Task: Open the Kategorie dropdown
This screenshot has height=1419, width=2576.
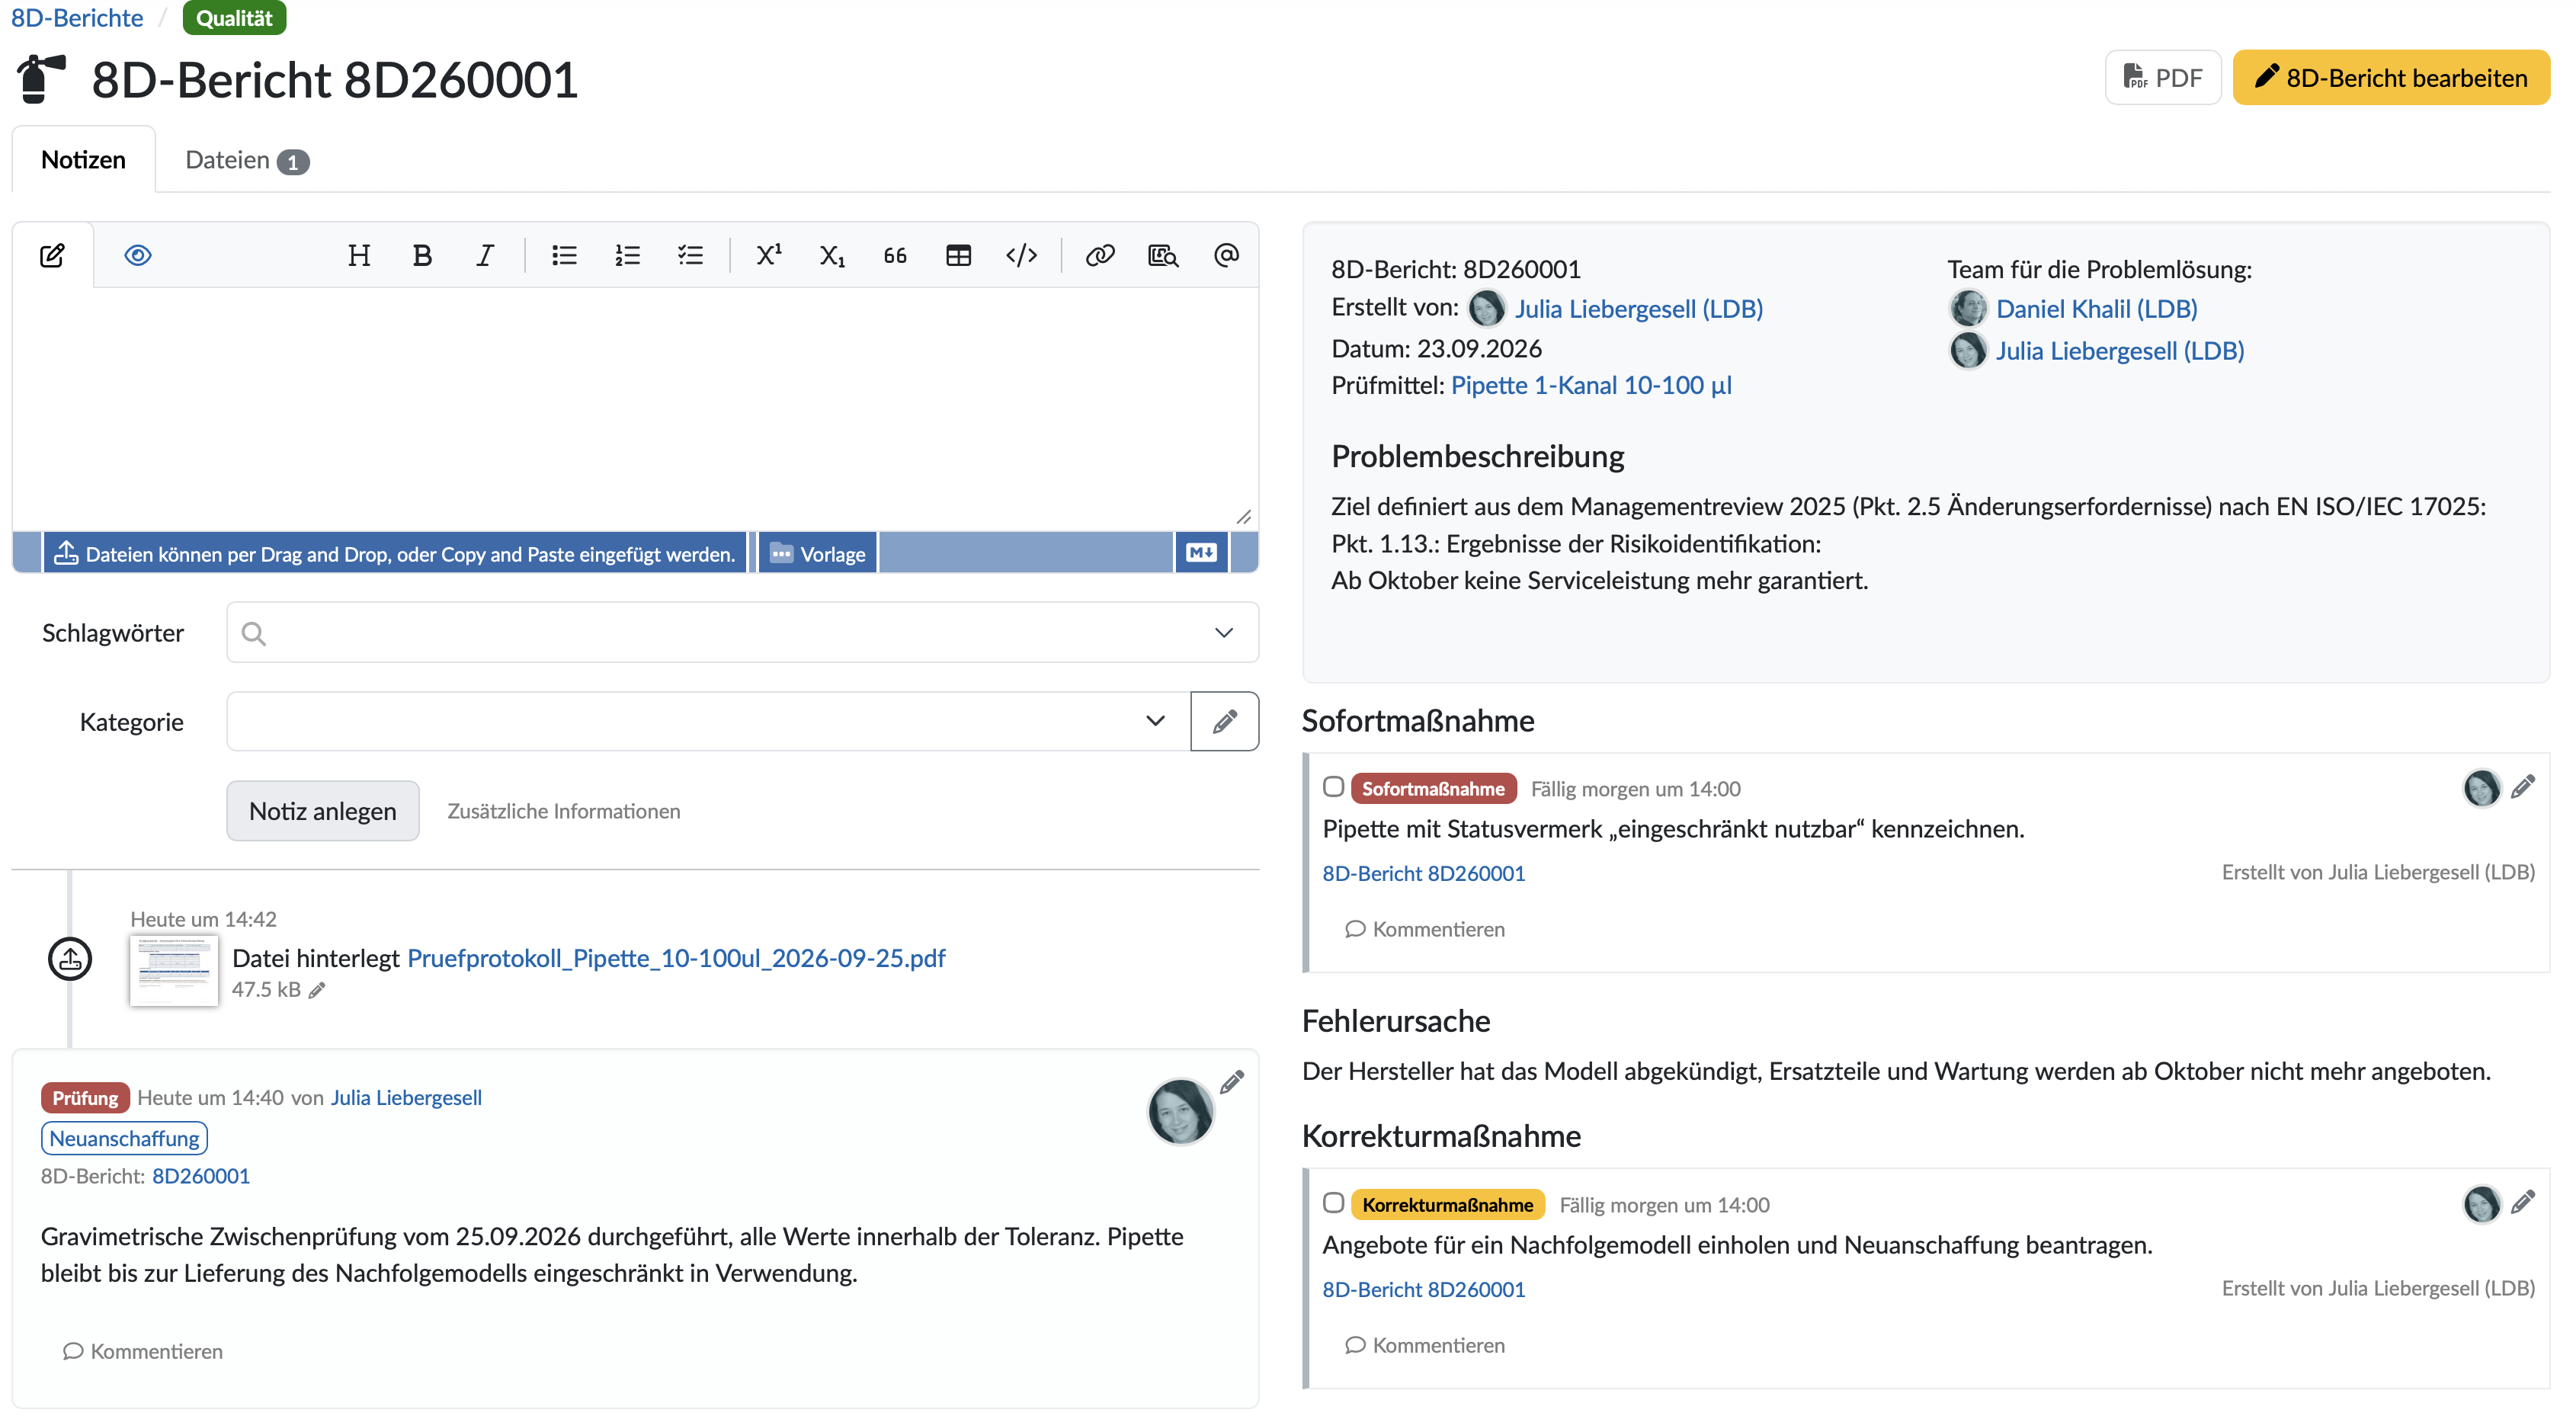Action: click(x=1155, y=721)
